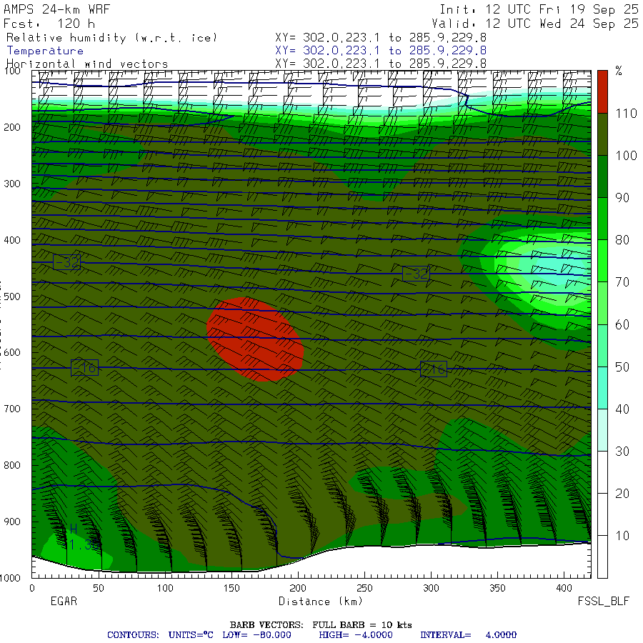Click the 'Relative humidity (w.r.t. ice)' label

pyautogui.click(x=111, y=38)
